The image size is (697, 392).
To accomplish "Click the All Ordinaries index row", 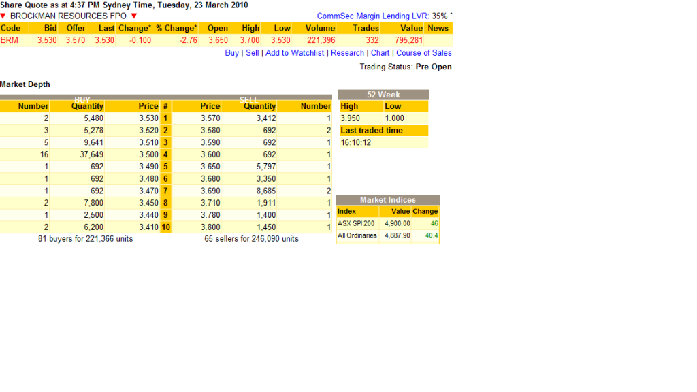I will pos(387,235).
